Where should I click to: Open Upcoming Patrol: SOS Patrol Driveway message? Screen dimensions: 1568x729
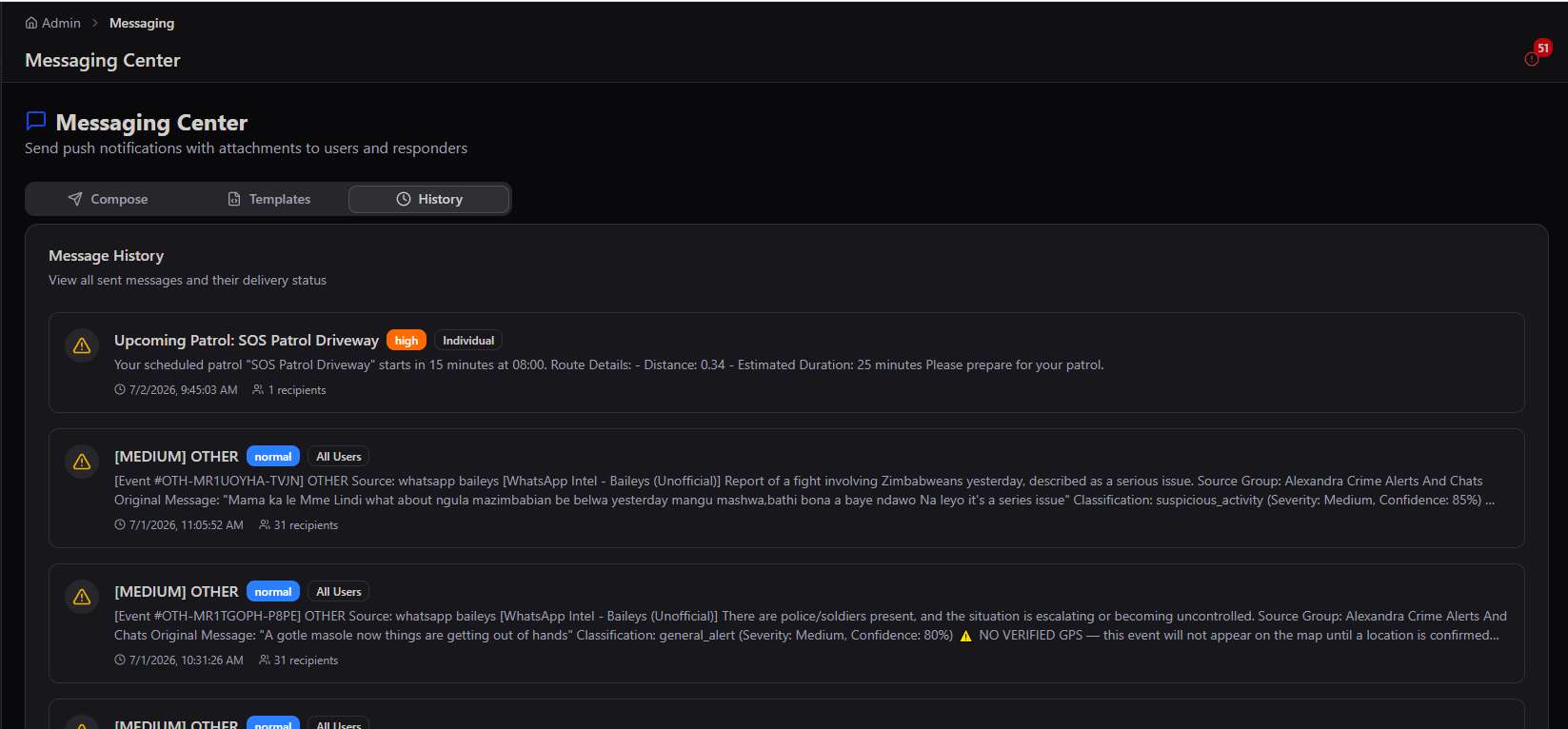786,363
